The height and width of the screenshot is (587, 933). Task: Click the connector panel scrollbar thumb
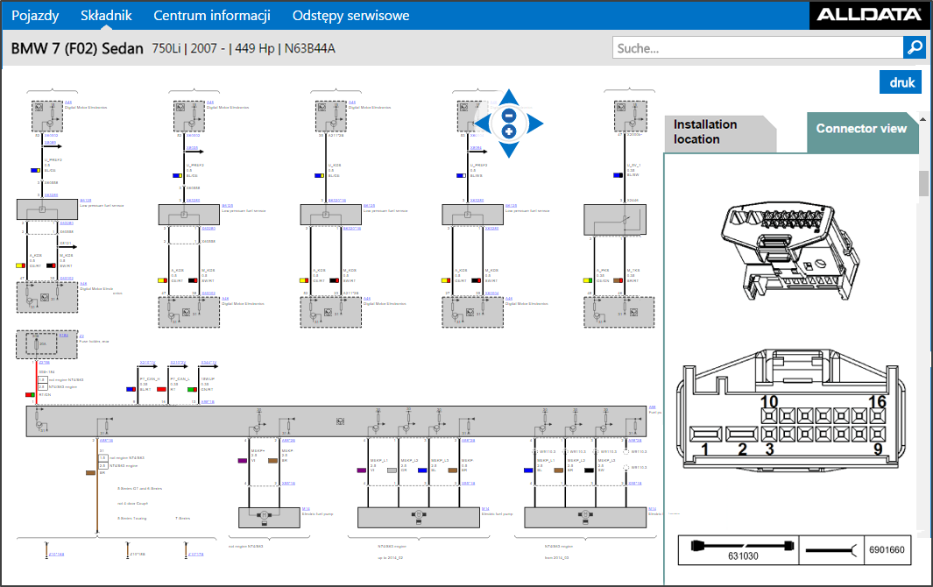tap(923, 184)
